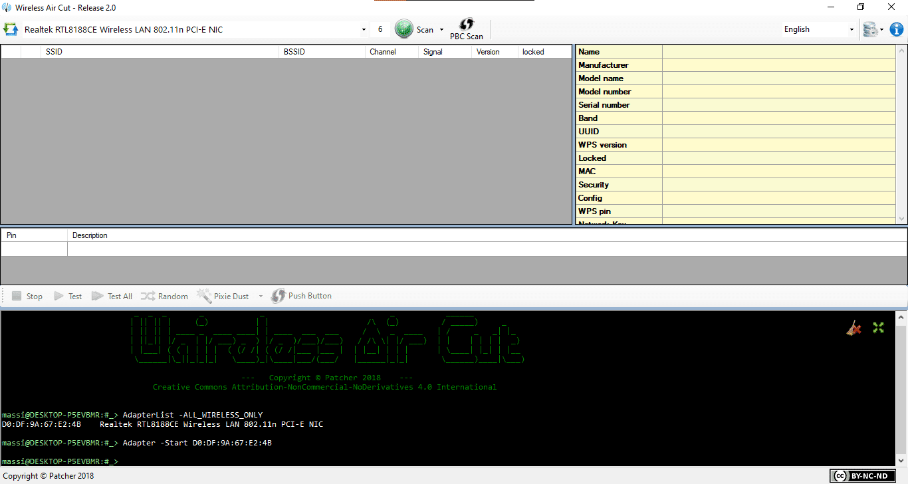Click the properties panel scroll-up arrow
The image size is (908, 484).
(902, 51)
